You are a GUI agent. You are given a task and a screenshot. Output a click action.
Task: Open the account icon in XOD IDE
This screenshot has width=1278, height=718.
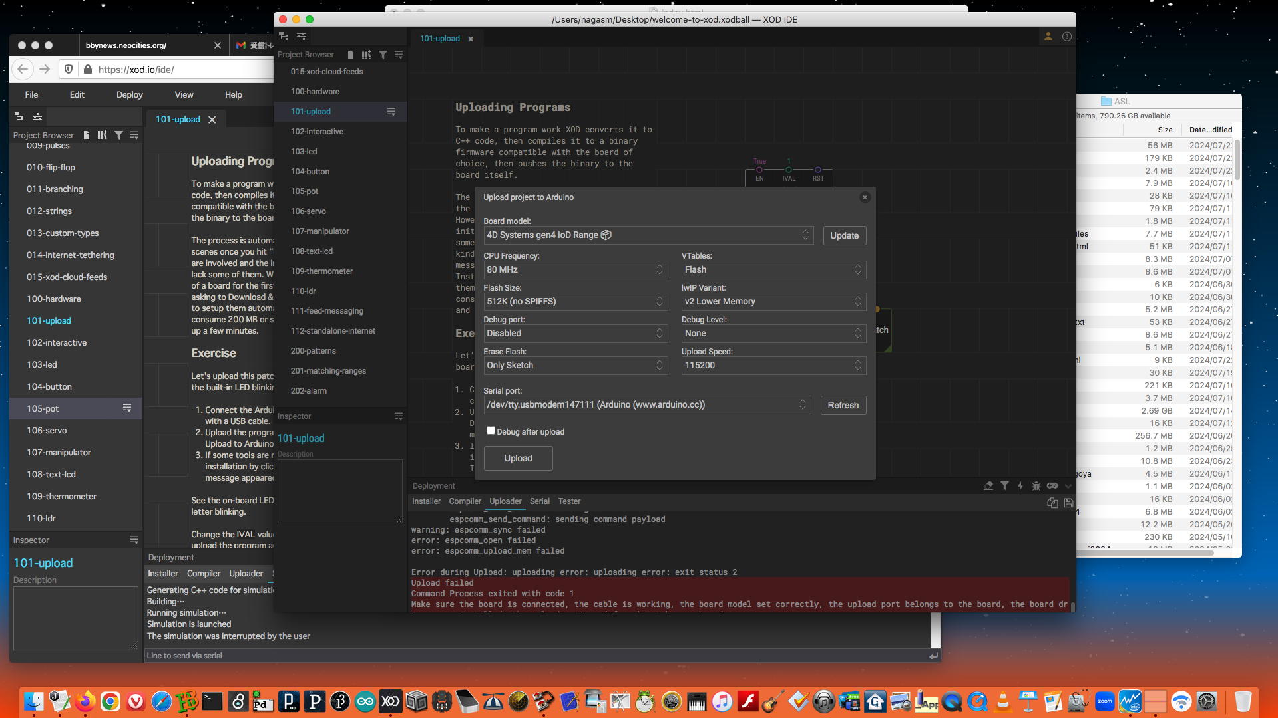1048,37
